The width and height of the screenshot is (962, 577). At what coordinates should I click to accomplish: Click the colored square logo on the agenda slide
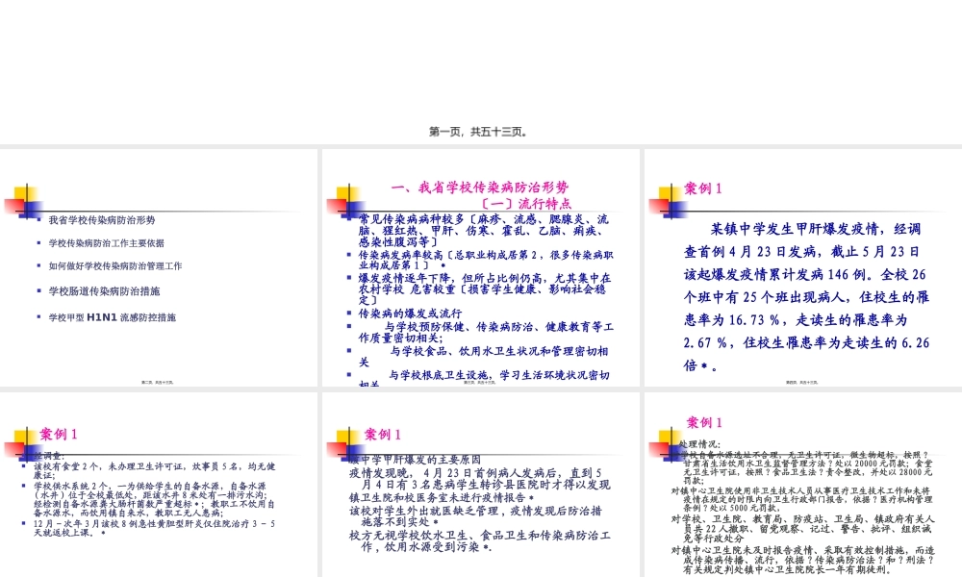point(29,196)
